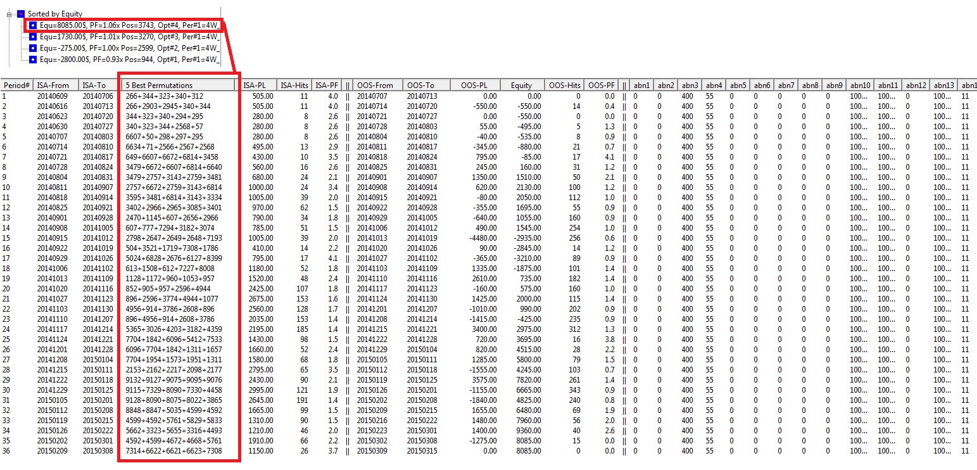Click the blue icon next to Sorted by Equity

click(20, 13)
